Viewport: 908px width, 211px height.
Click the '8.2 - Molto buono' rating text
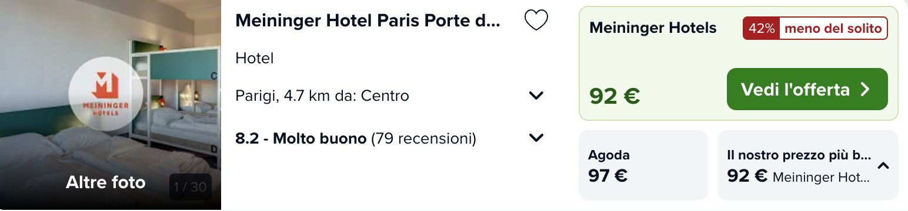point(301,139)
